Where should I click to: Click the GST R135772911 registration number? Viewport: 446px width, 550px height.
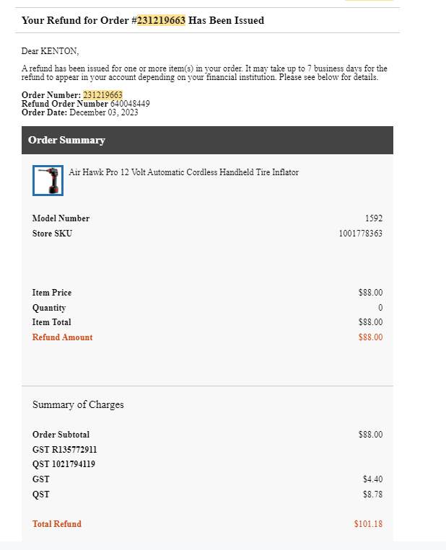(x=65, y=450)
